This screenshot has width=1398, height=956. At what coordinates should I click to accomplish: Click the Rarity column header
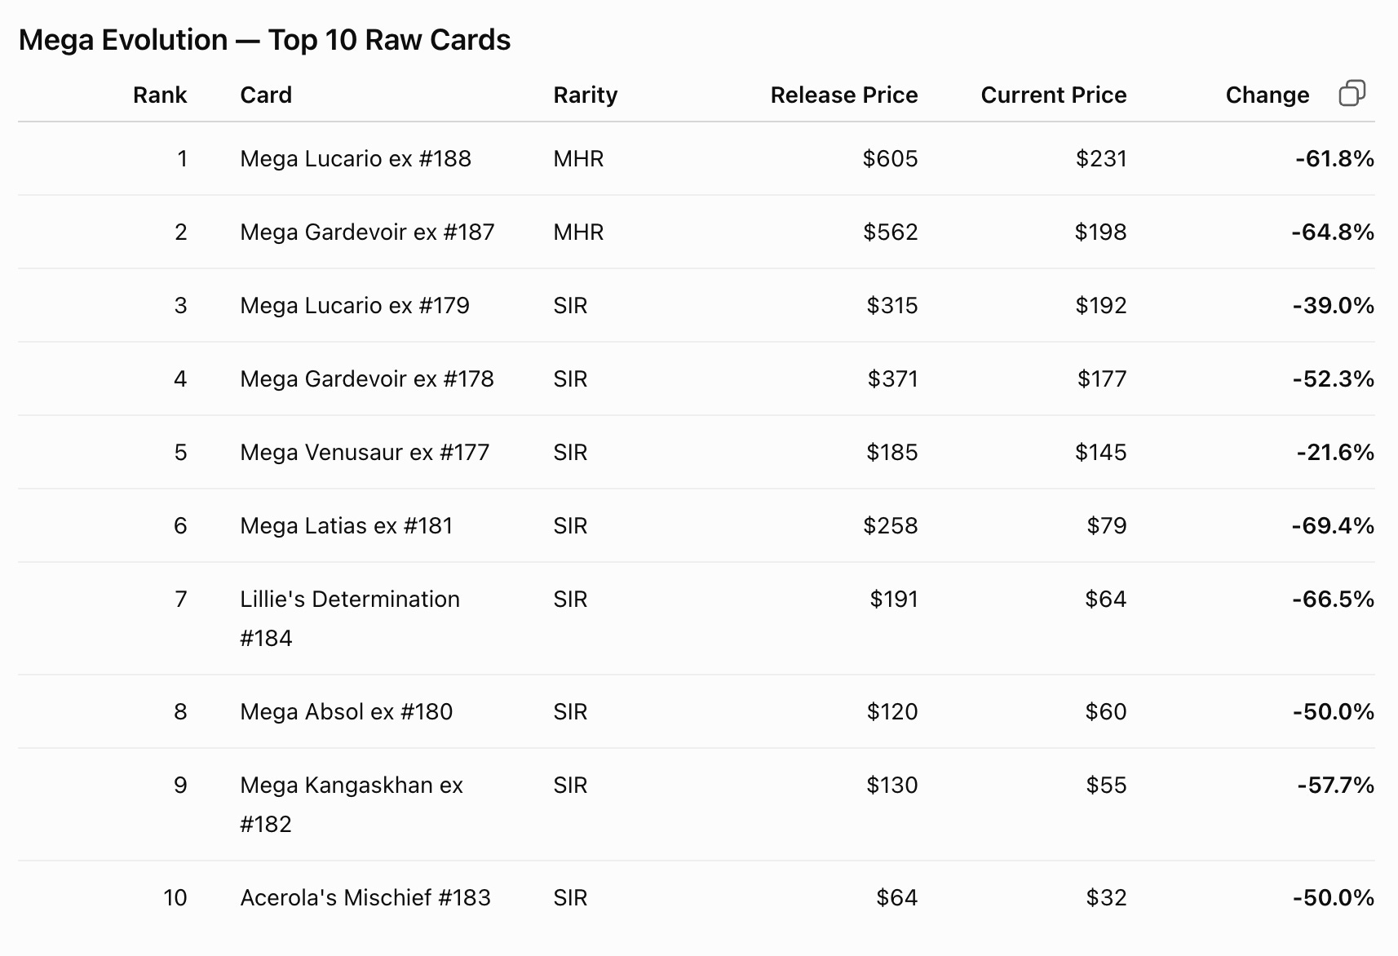tap(586, 95)
